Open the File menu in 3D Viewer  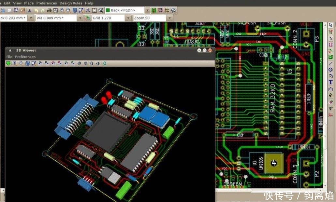coord(9,57)
